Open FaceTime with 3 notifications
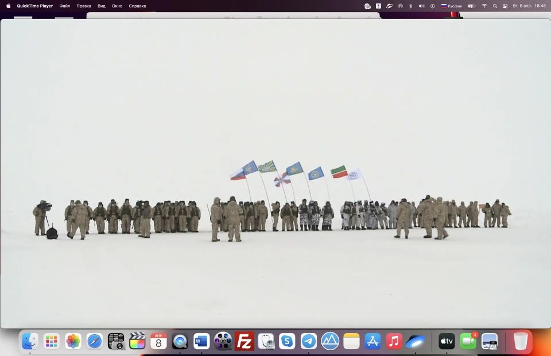 (x=468, y=341)
